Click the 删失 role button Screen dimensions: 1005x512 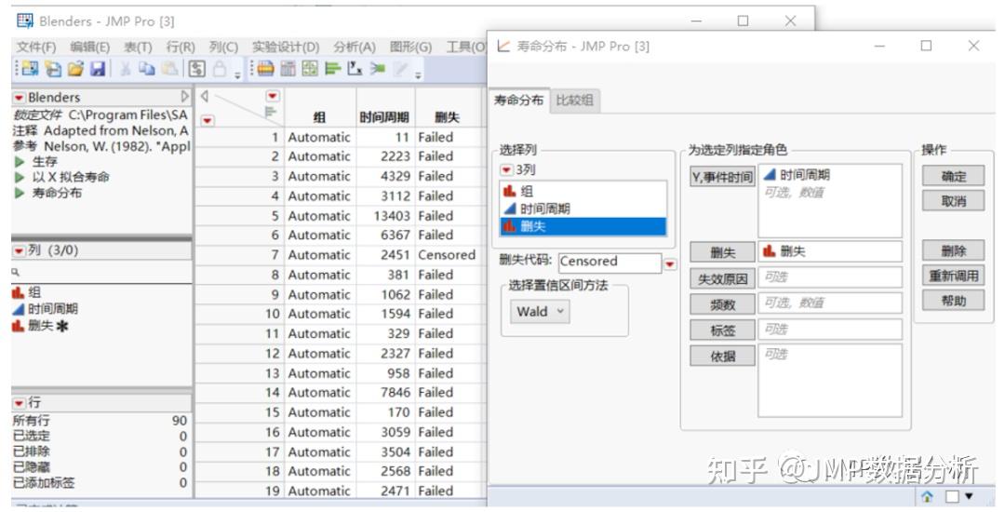click(722, 252)
